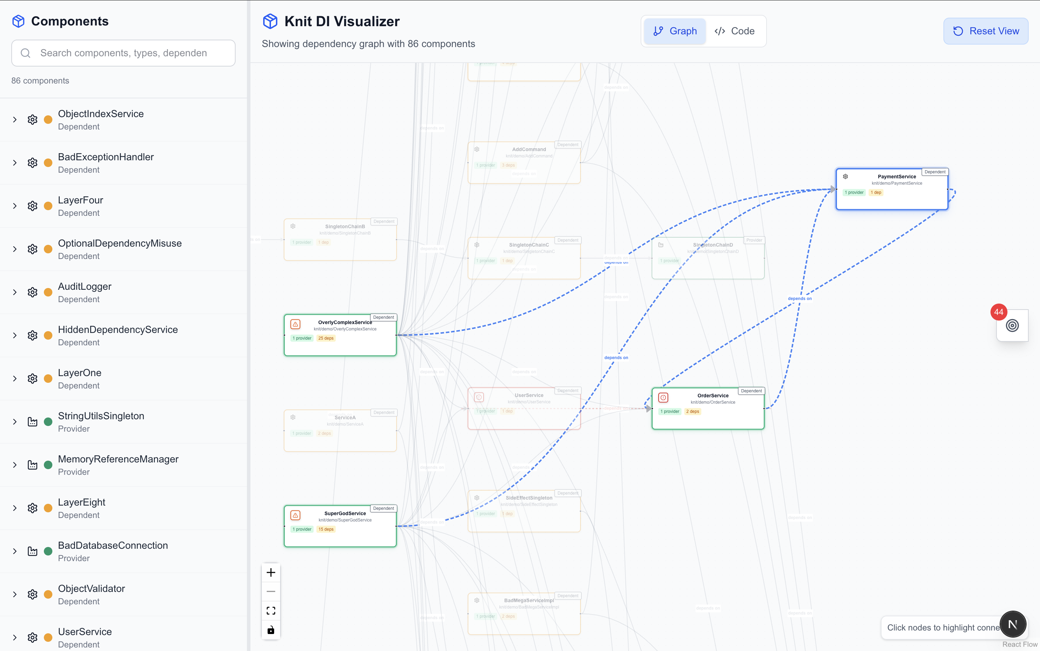
Task: Click the gear icon on PaymentService node
Action: pyautogui.click(x=845, y=177)
